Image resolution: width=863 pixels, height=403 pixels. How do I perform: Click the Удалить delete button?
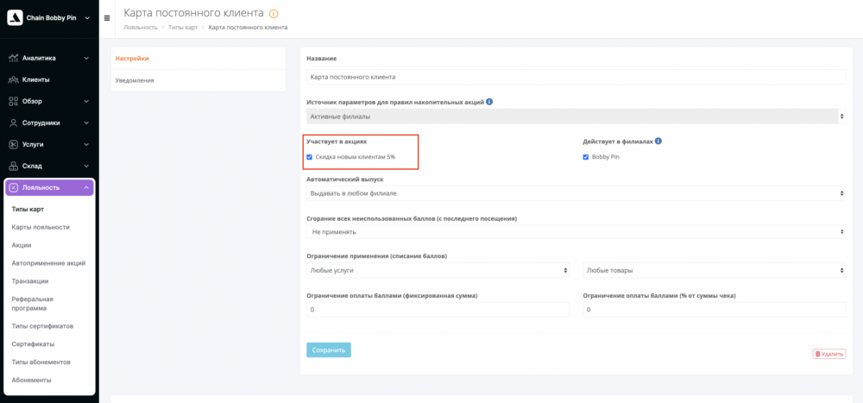point(828,354)
